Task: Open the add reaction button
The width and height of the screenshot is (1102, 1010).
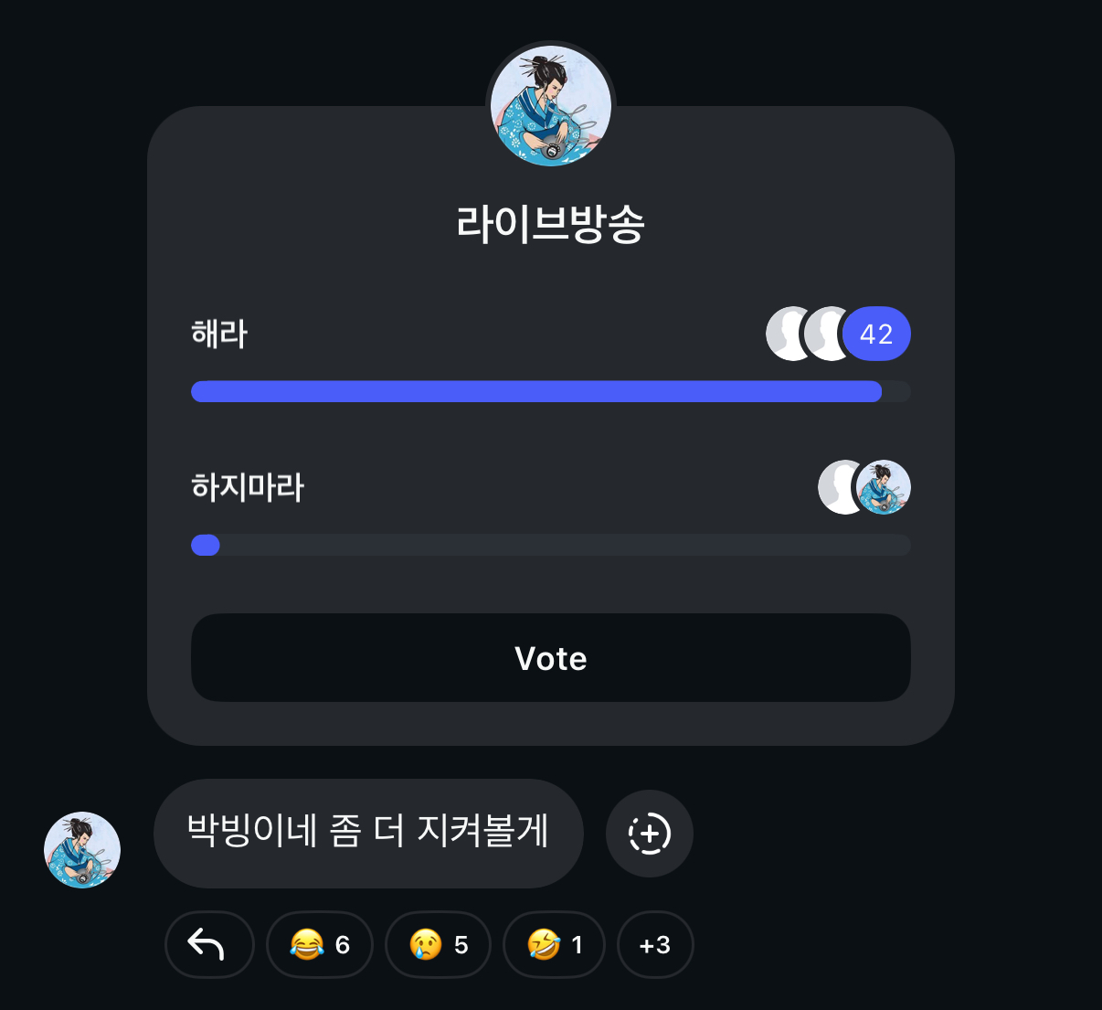Action: pyautogui.click(x=650, y=834)
